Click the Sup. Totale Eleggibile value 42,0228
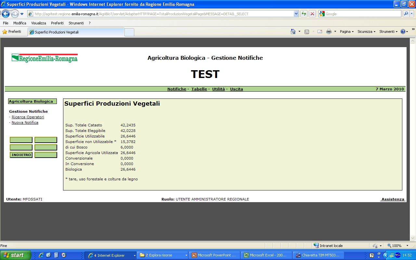416x260 pixels. pos(128,131)
